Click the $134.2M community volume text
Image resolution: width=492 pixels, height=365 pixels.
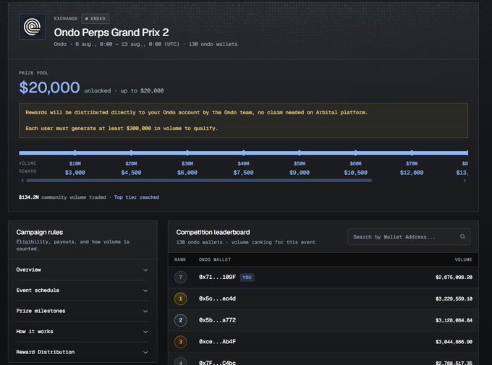pos(29,197)
